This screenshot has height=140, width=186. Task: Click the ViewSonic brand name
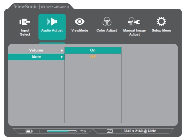pos(26,7)
